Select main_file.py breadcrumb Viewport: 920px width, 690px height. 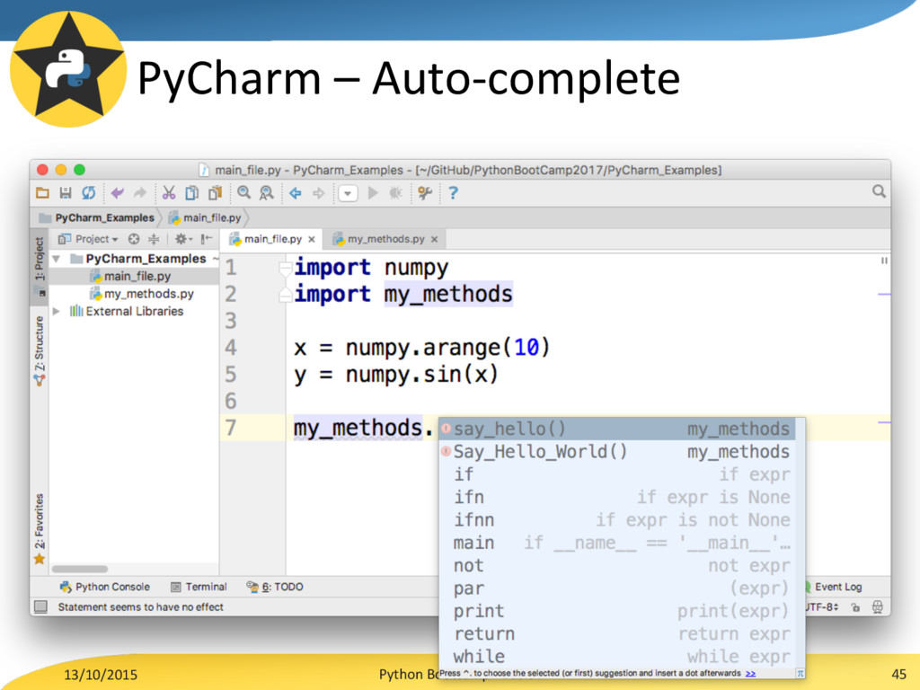pos(206,217)
